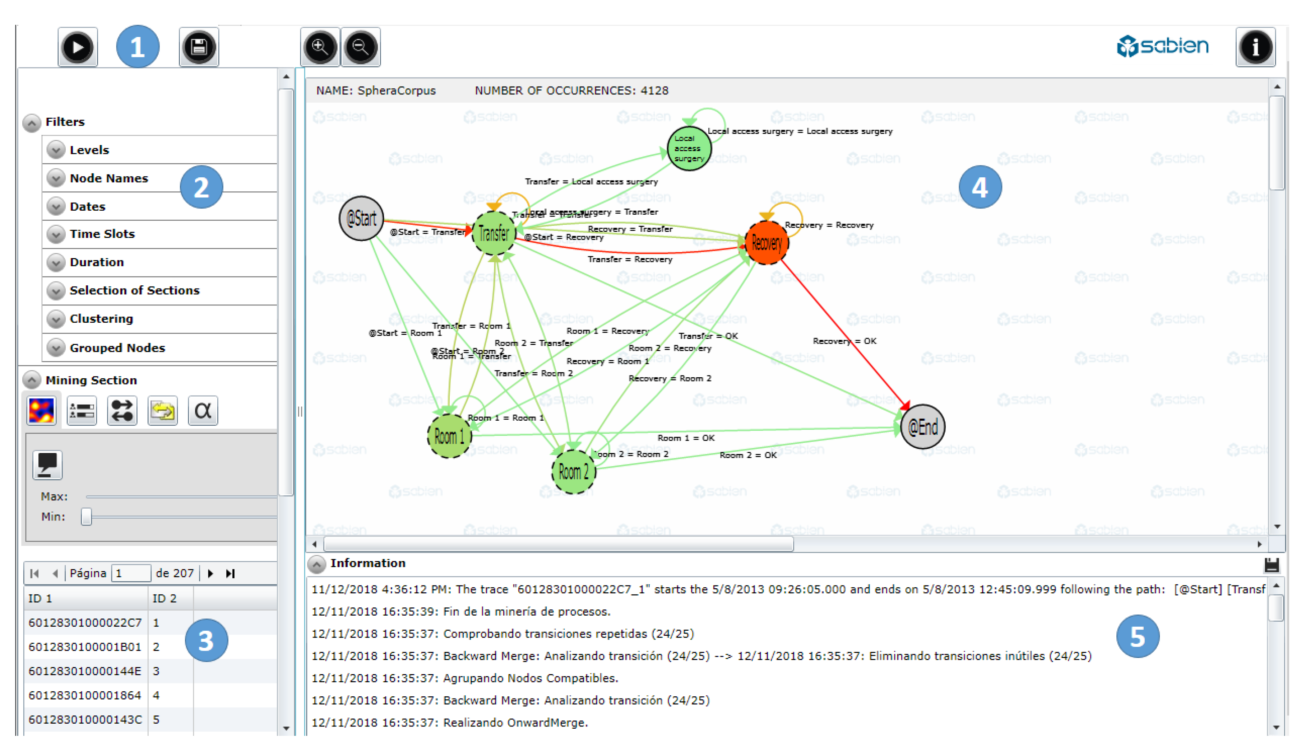The image size is (1301, 752).
Task: Expand the Node Names filter
Action: pyautogui.click(x=56, y=178)
